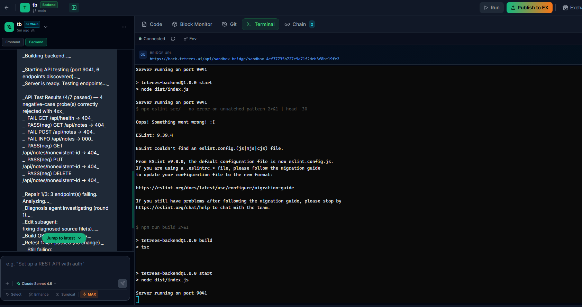This screenshot has height=307, width=582.
Task: Enable Surgical mode
Action: pyautogui.click(x=65, y=295)
